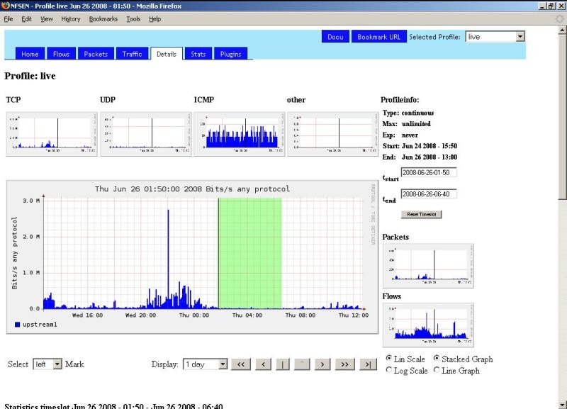Open the Flows thumbnail graph on the right
Screen dimensions: 567x409
click(427, 323)
